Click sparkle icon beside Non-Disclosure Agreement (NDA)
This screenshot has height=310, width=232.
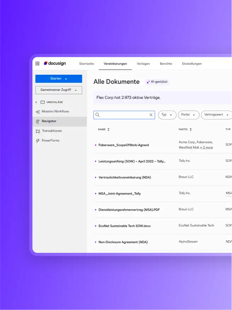coord(96,242)
